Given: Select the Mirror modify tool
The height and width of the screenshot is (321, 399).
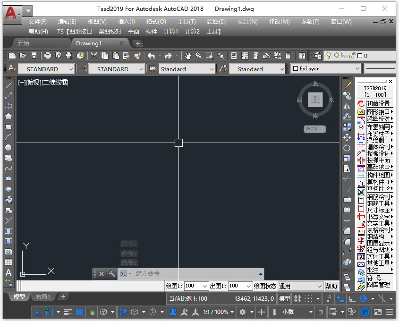Looking at the screenshot, I should pyautogui.click(x=347, y=106).
